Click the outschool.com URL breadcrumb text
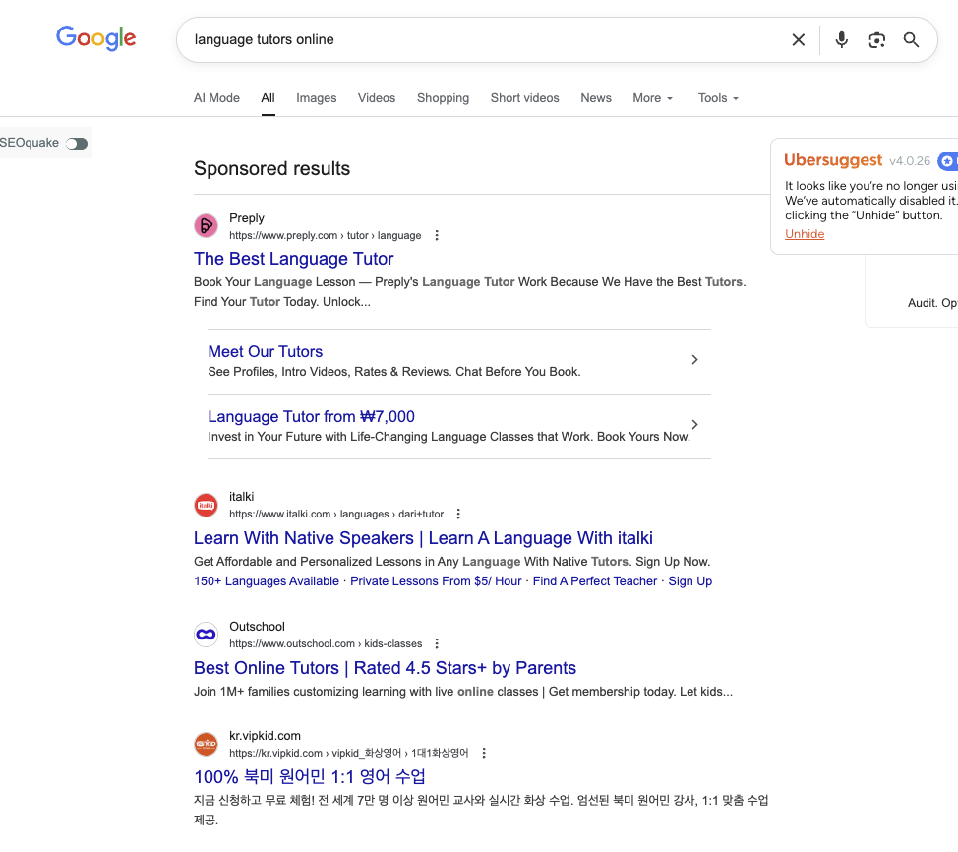 [326, 644]
